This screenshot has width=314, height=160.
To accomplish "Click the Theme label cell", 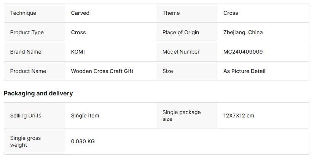I will coord(171,13).
